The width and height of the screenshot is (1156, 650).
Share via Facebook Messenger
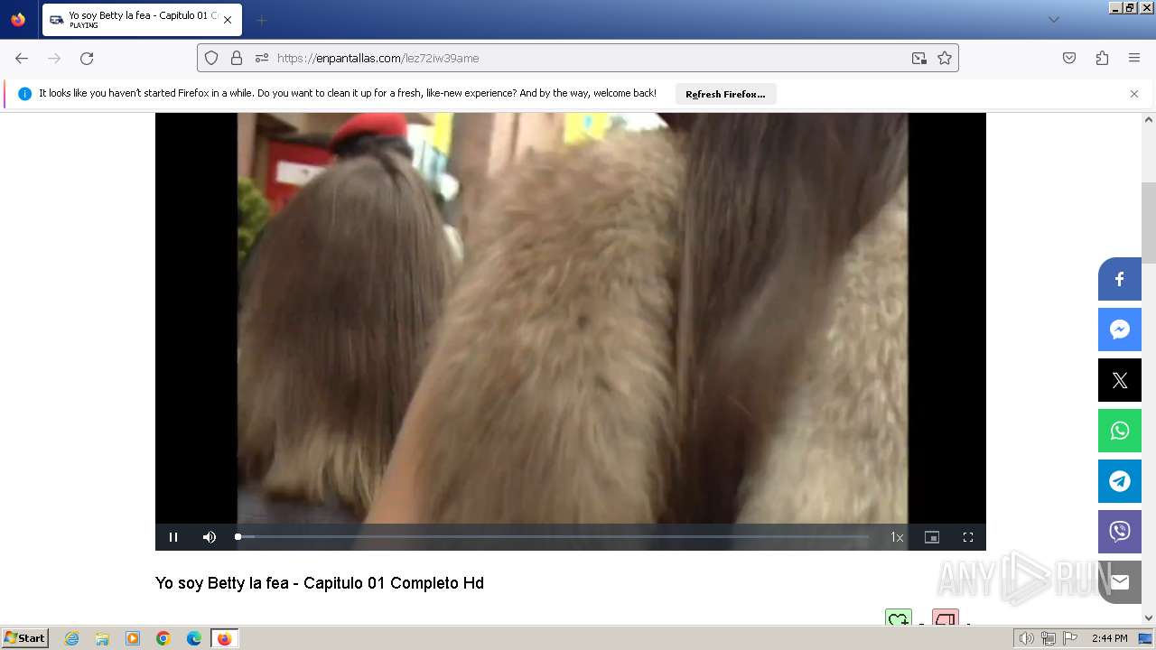[x=1120, y=330]
